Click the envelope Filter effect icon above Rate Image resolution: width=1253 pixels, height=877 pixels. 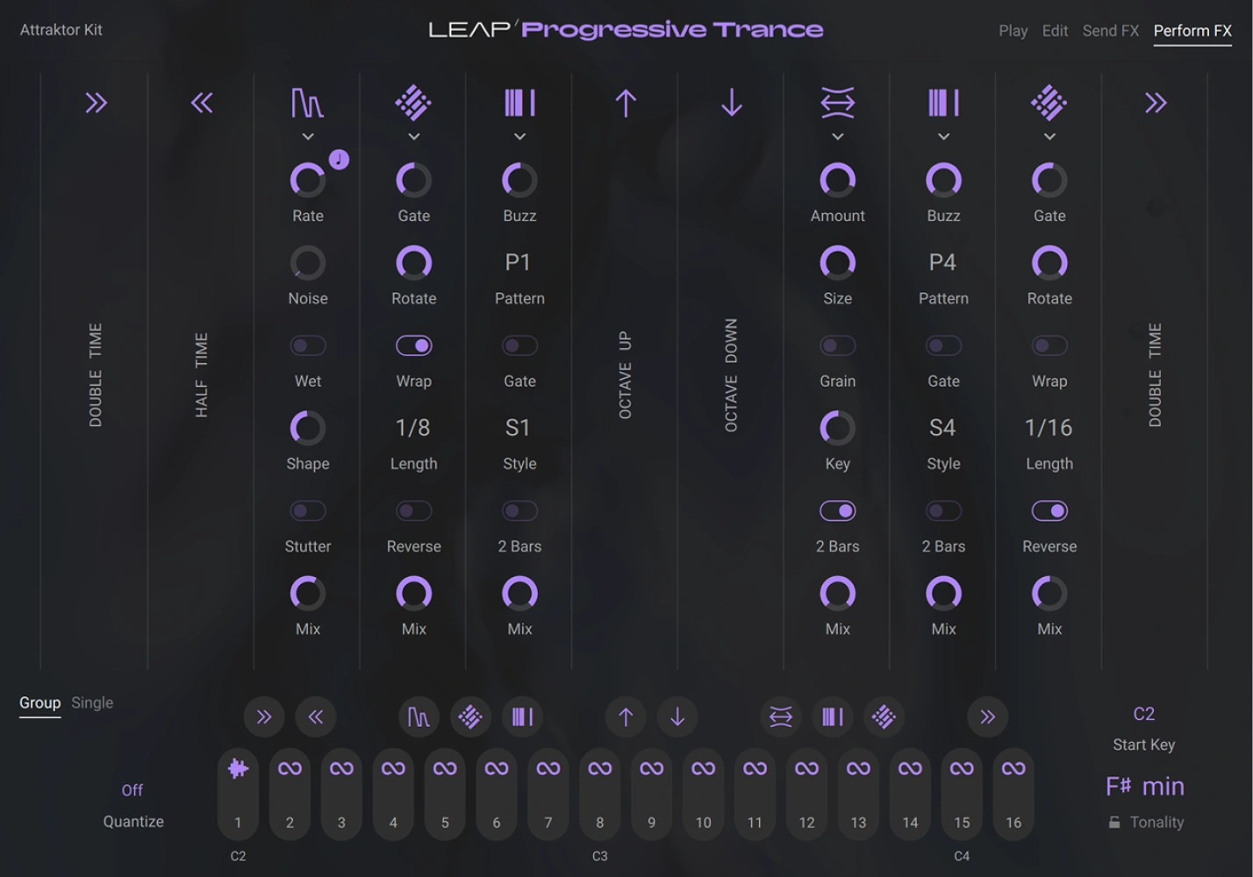click(x=307, y=102)
